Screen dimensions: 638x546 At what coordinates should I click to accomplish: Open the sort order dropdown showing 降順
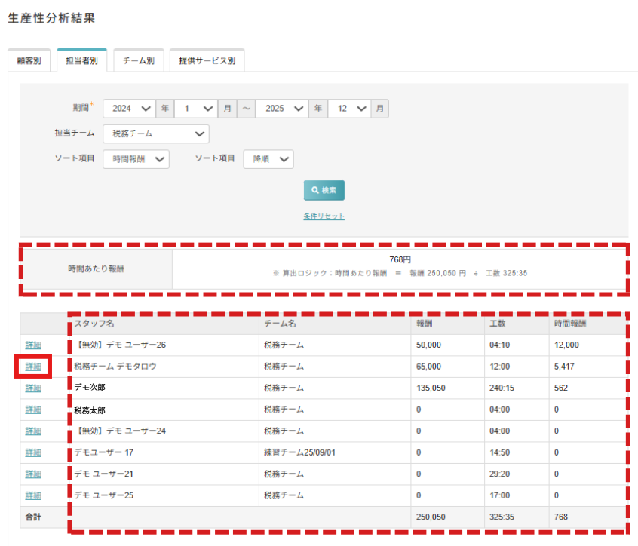pyautogui.click(x=268, y=159)
